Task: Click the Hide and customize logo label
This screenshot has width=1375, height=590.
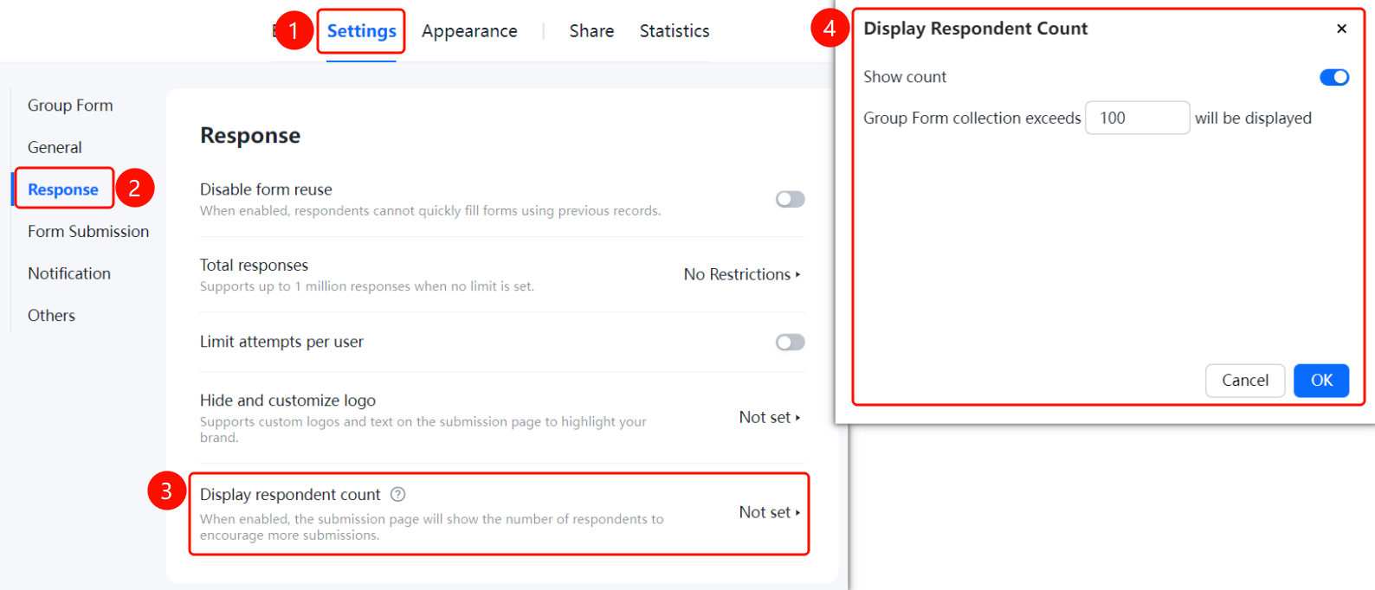Action: coord(287,401)
